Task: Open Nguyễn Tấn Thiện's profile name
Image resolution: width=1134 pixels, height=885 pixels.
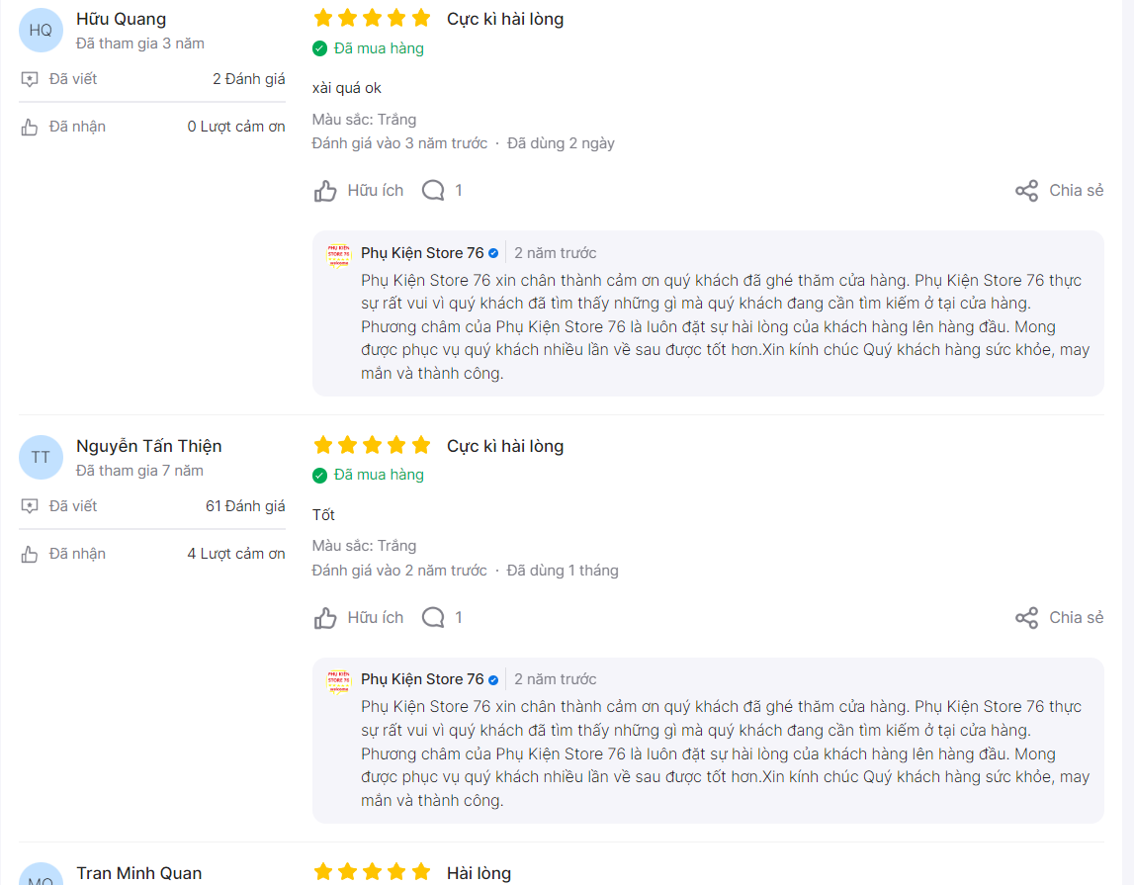Action: [x=149, y=446]
